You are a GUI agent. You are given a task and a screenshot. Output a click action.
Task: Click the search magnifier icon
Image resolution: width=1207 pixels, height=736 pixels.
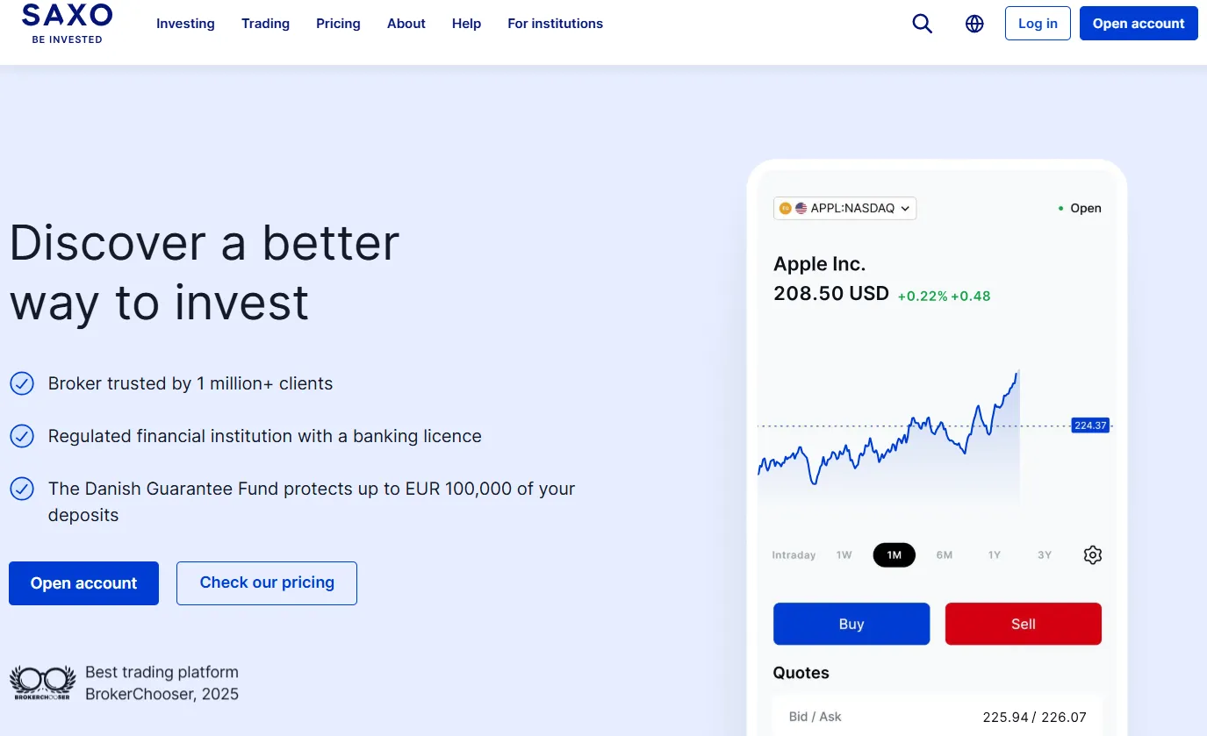(x=922, y=24)
